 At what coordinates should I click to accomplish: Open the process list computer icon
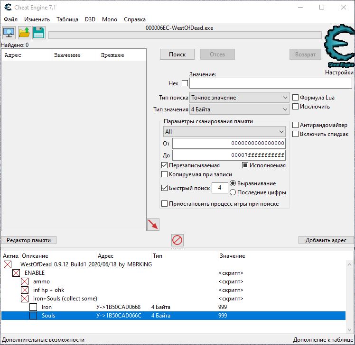(x=9, y=33)
